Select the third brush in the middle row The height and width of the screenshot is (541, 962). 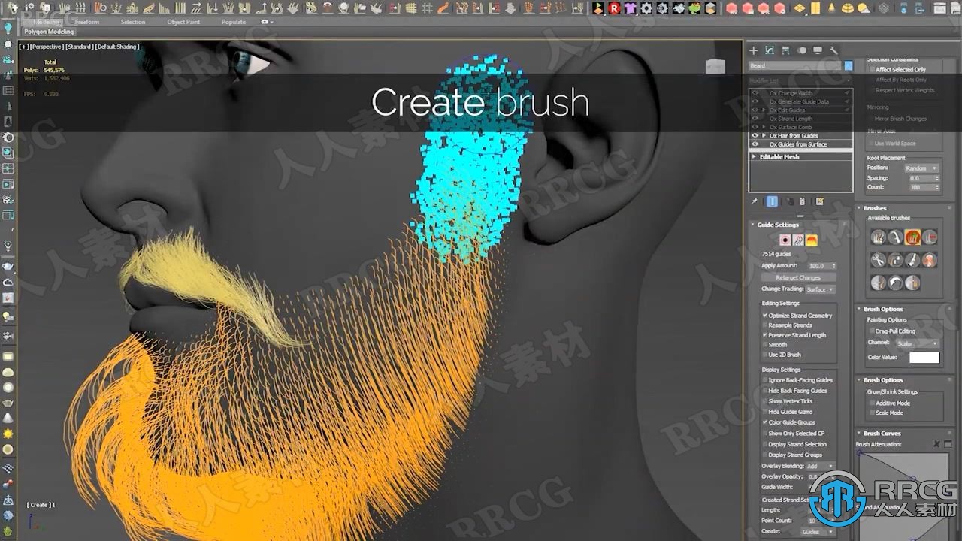[912, 260]
